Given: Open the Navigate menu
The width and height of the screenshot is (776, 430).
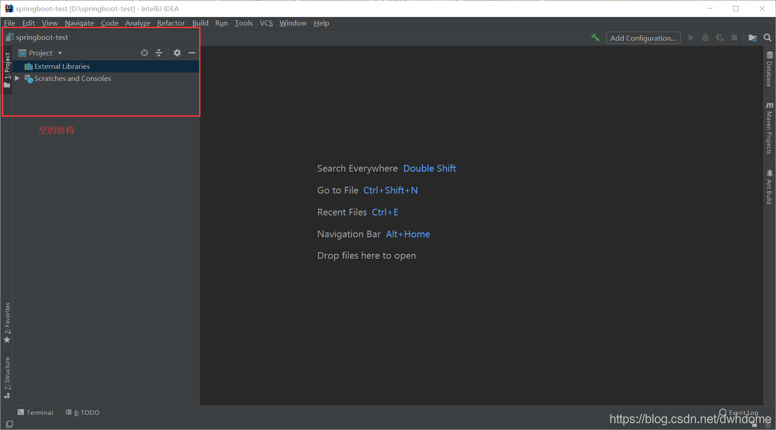Looking at the screenshot, I should tap(79, 23).
